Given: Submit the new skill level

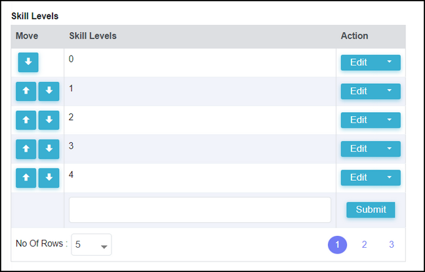Looking at the screenshot, I should pos(371,210).
